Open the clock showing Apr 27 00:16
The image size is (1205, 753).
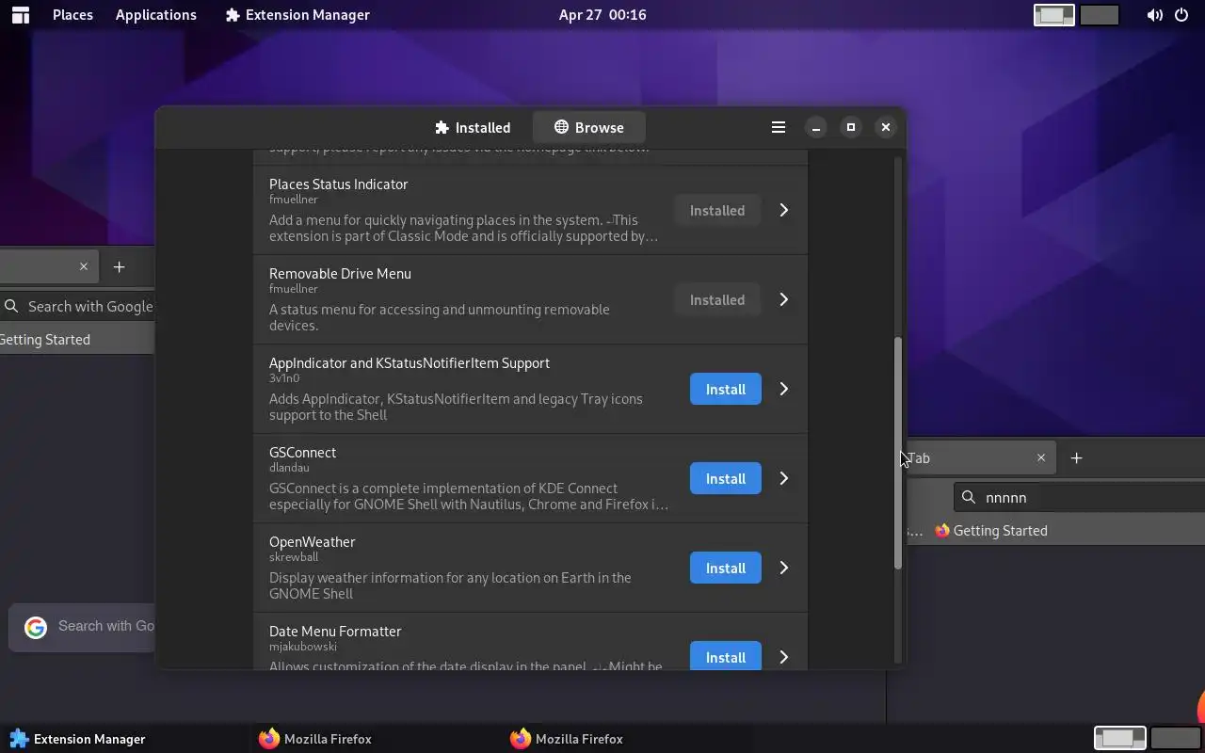[602, 14]
